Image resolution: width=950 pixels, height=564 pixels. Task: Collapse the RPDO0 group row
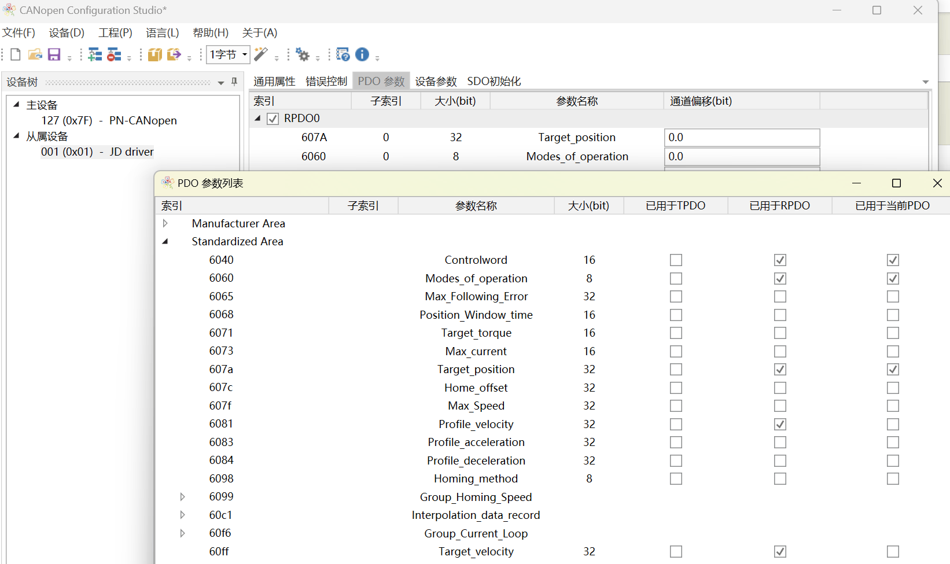coord(257,118)
